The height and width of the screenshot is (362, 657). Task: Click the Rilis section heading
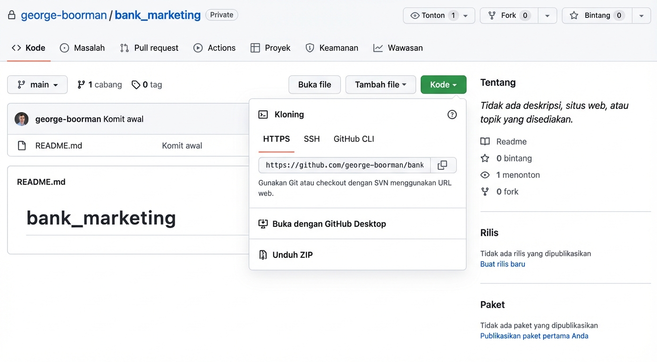pyautogui.click(x=489, y=233)
